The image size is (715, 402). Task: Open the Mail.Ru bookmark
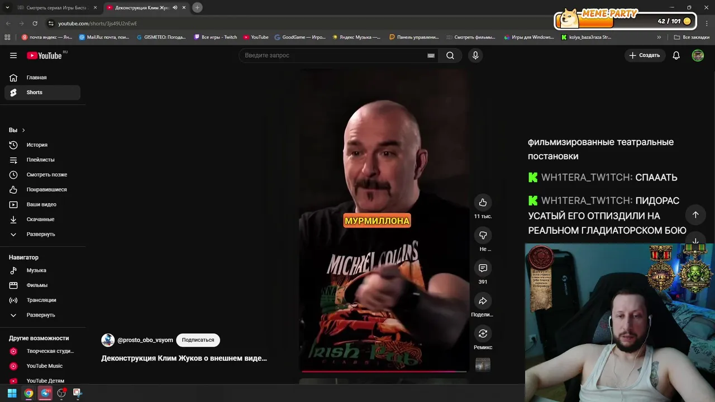tap(104, 37)
